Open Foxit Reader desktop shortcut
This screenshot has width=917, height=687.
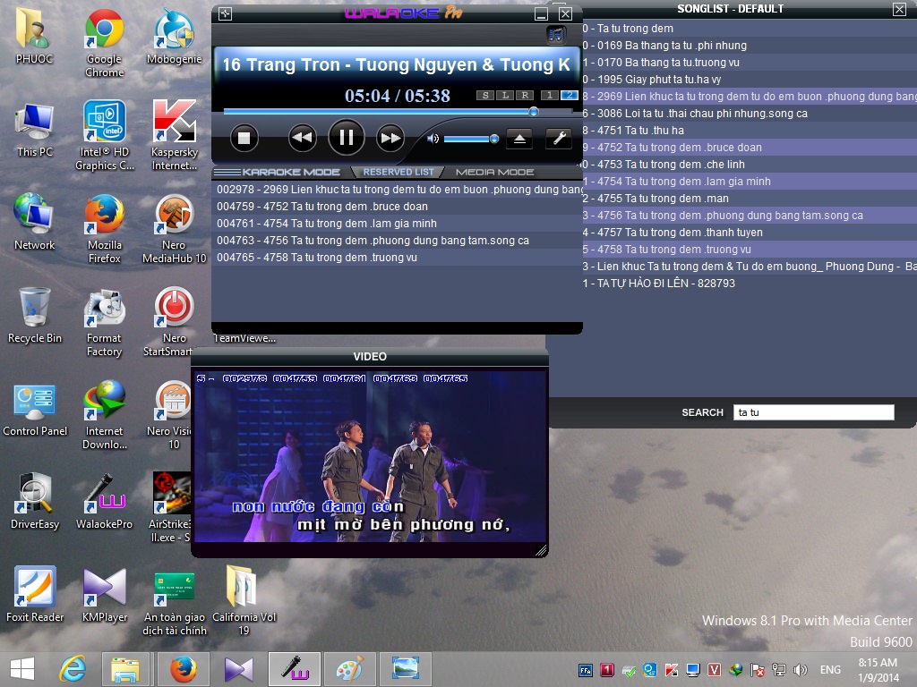[x=35, y=594]
